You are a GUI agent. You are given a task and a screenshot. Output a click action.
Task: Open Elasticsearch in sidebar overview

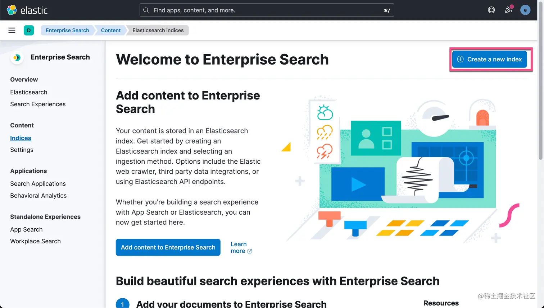tap(29, 92)
